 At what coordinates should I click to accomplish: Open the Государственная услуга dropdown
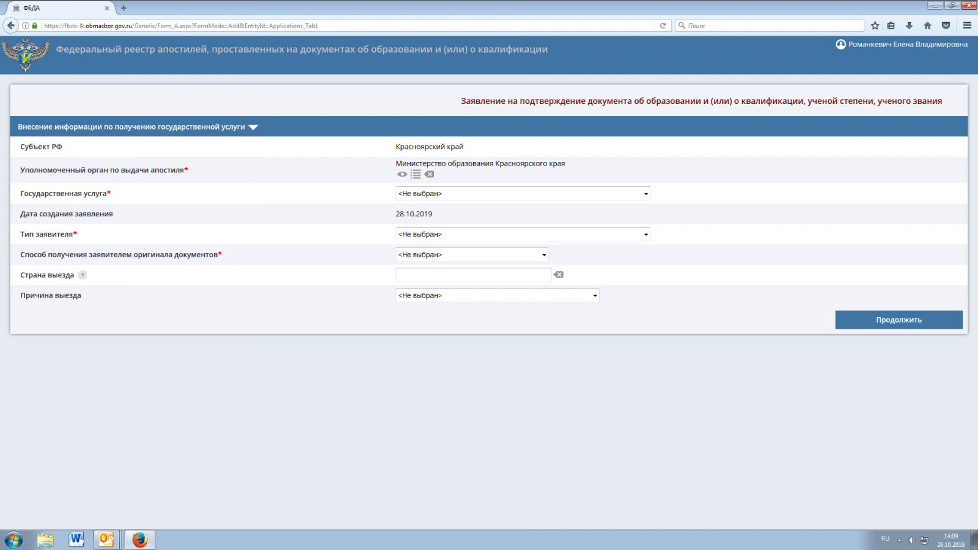523,194
